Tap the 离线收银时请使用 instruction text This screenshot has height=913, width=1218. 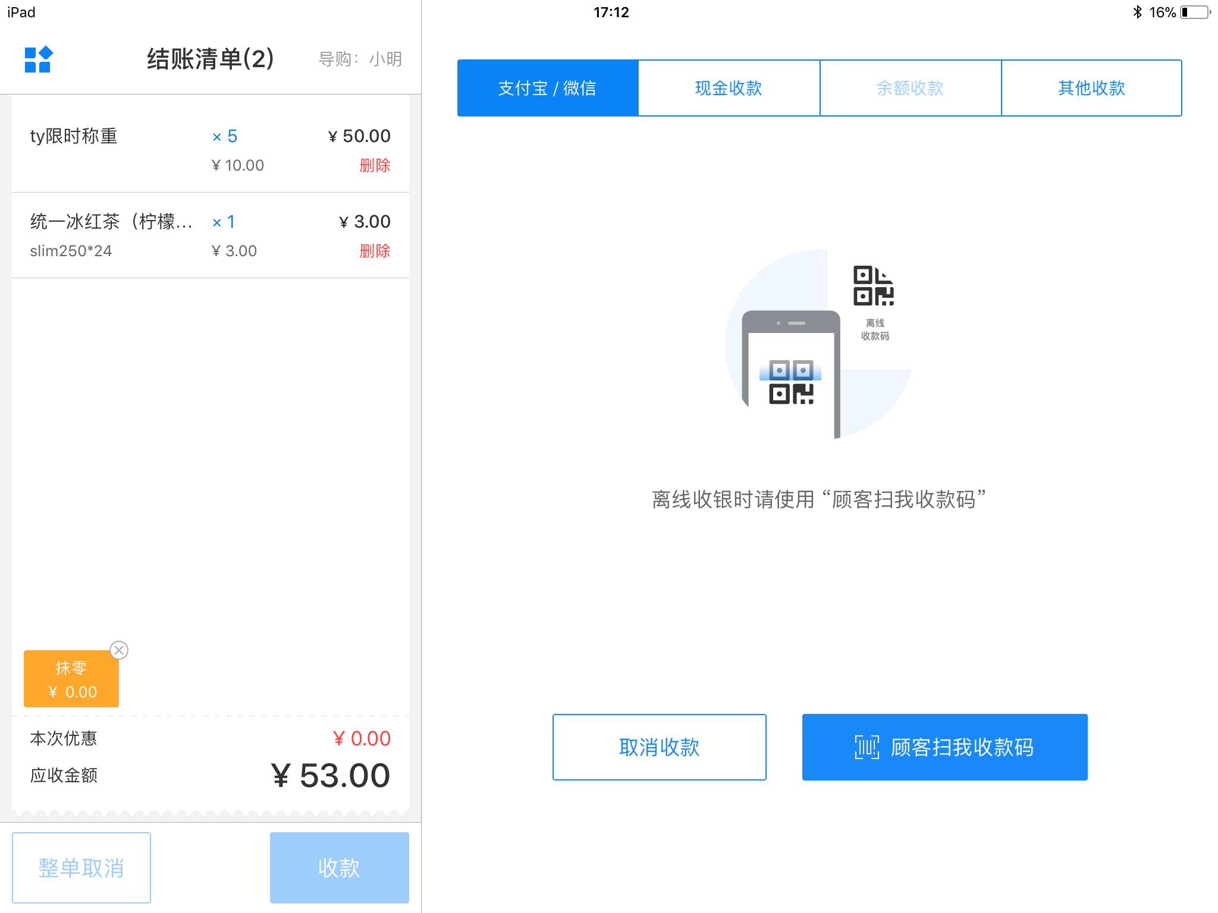pyautogui.click(x=819, y=499)
